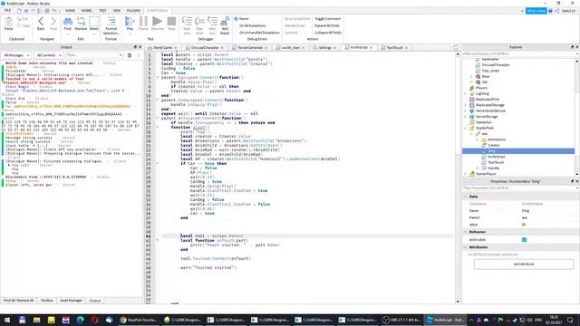Start the Play test button
The width and height of the screenshot is (580, 326).
(x=130, y=24)
